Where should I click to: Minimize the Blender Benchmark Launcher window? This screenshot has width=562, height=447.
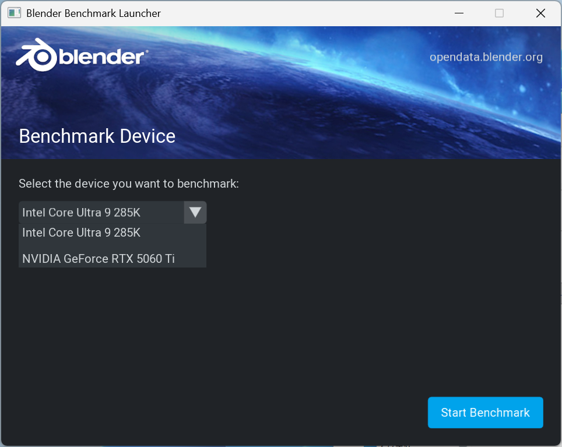[459, 13]
